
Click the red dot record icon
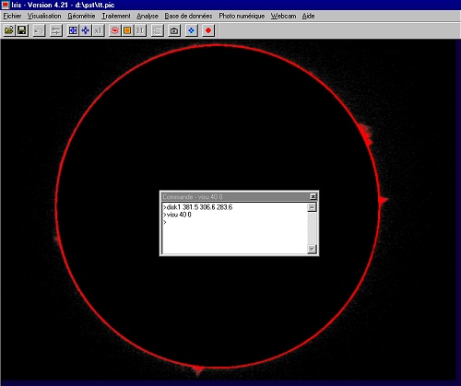[x=208, y=30]
